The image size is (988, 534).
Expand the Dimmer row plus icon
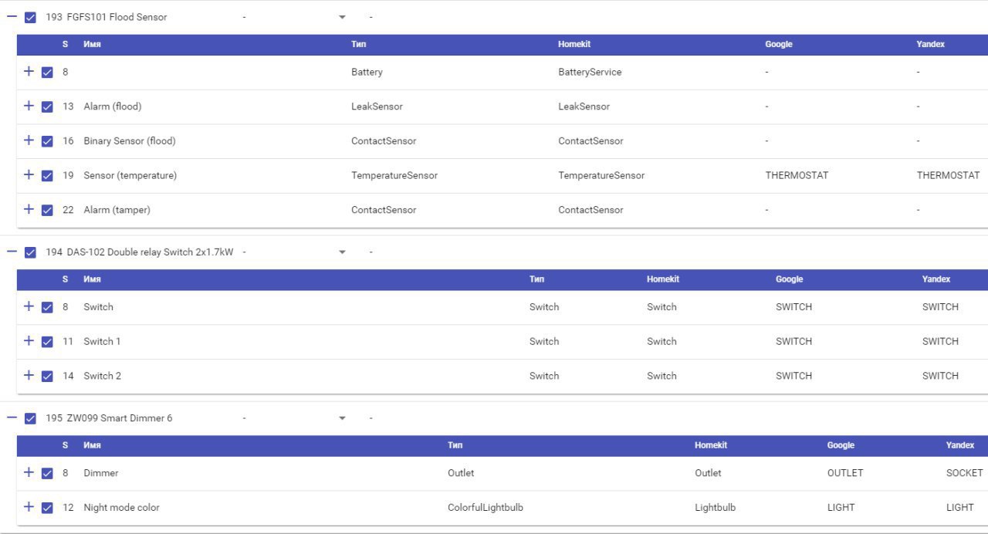[29, 472]
